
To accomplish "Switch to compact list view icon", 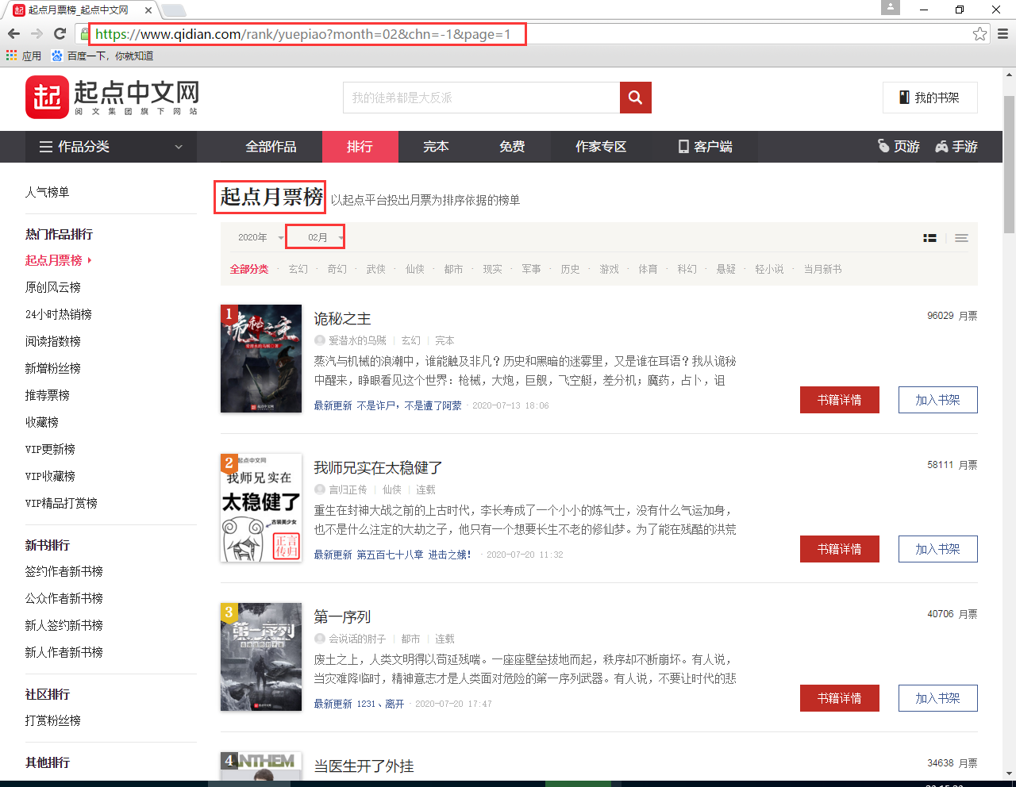I will click(961, 238).
